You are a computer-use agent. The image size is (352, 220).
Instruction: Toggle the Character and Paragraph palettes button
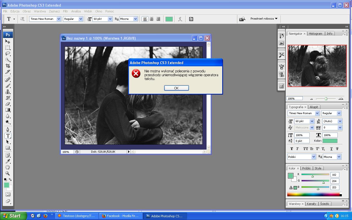tap(191, 19)
